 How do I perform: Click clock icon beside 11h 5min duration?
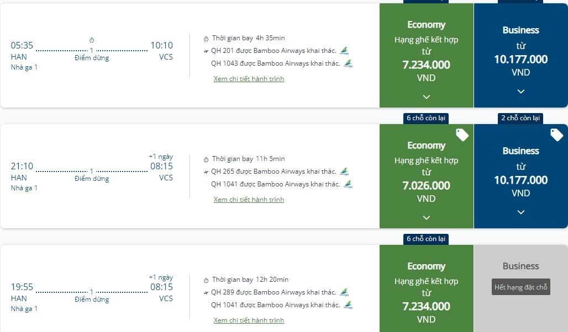point(206,159)
